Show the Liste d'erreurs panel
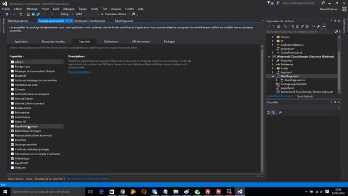The width and height of the screenshot is (348, 196). click(x=16, y=179)
